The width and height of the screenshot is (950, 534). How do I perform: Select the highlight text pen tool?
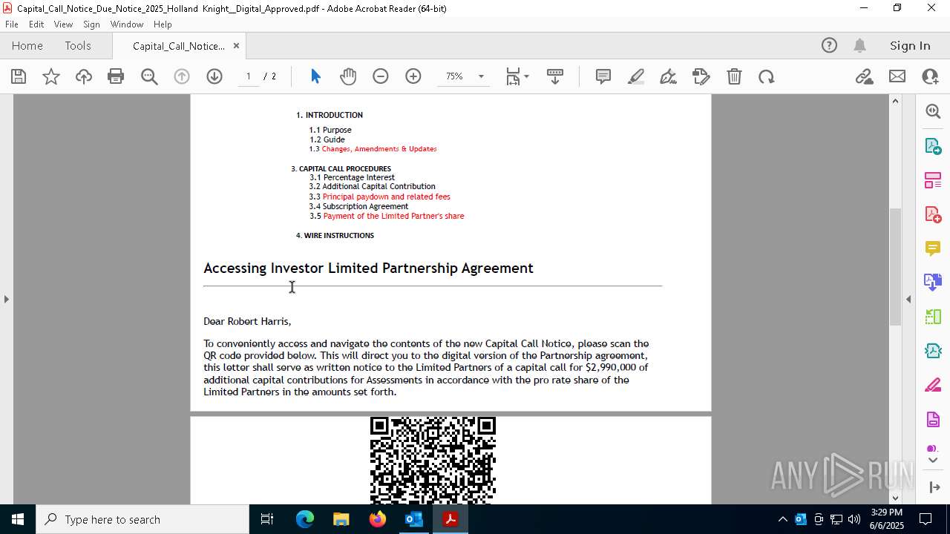click(x=636, y=76)
